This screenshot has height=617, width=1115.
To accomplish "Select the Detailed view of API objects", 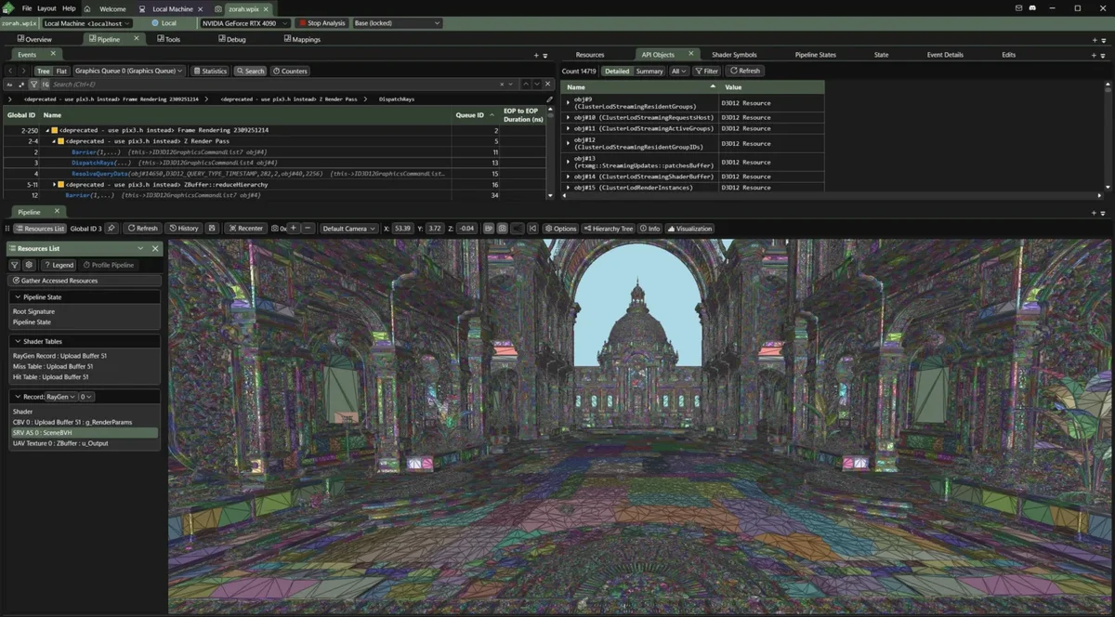I will pyautogui.click(x=617, y=71).
